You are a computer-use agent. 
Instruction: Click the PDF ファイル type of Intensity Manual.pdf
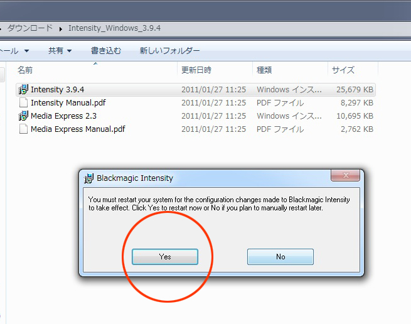(x=280, y=102)
